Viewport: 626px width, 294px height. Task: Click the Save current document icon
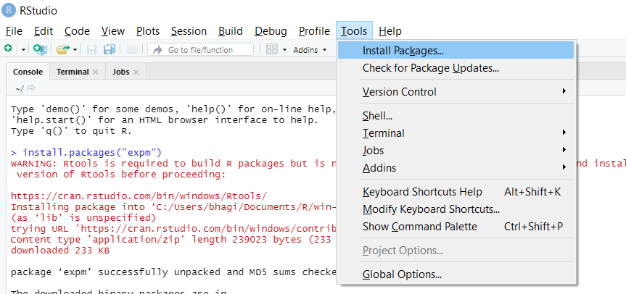(92, 49)
